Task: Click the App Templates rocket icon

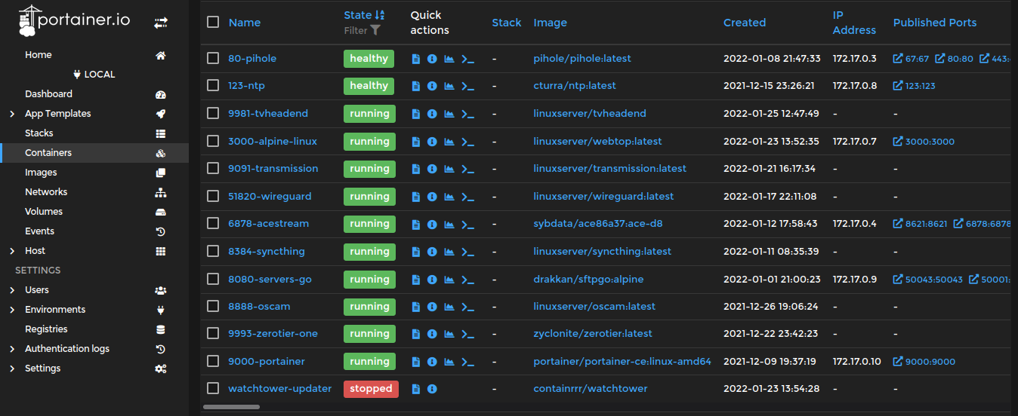Action: pyautogui.click(x=160, y=114)
